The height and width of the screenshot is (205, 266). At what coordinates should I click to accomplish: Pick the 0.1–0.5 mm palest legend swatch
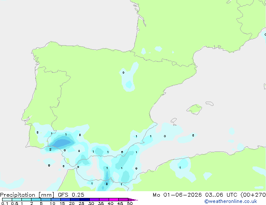click(x=7, y=200)
